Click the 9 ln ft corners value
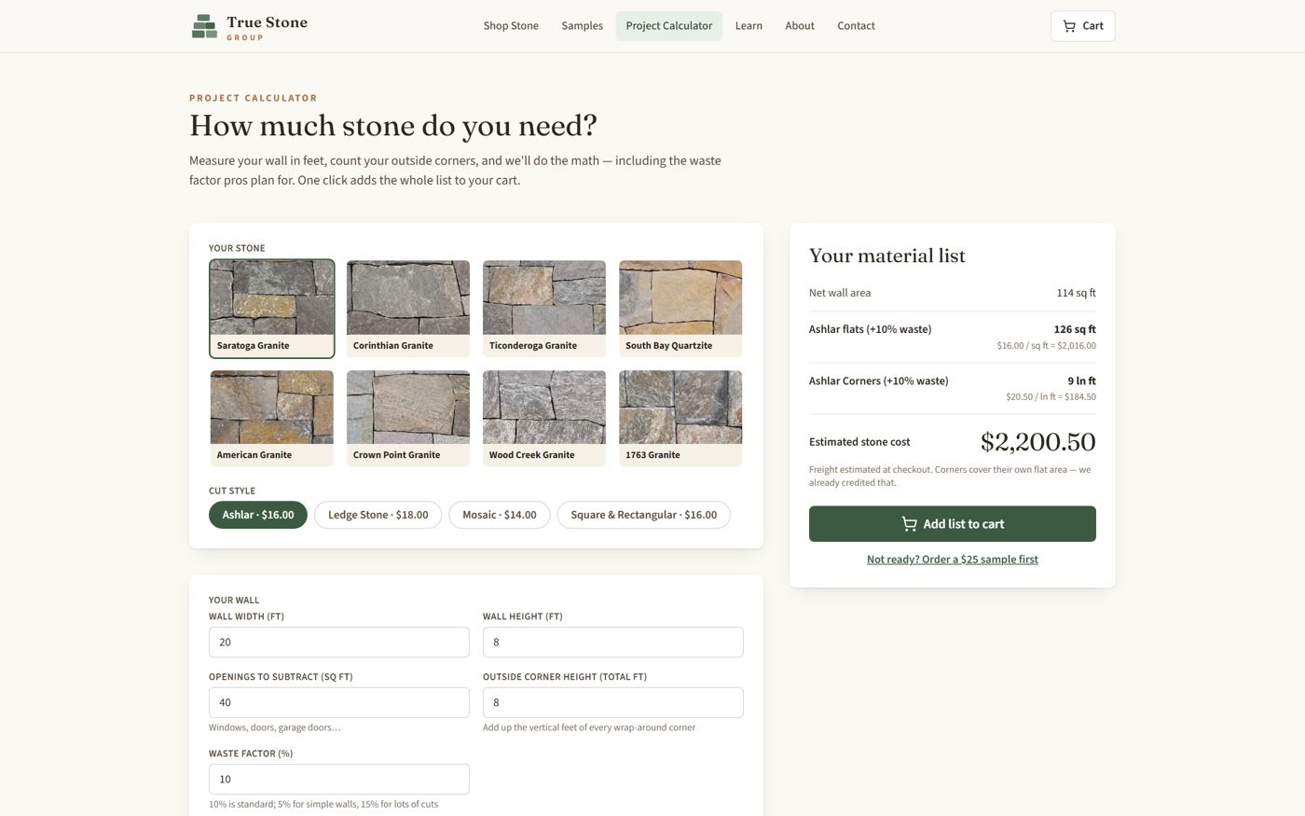This screenshot has height=816, width=1305. pos(1081,381)
